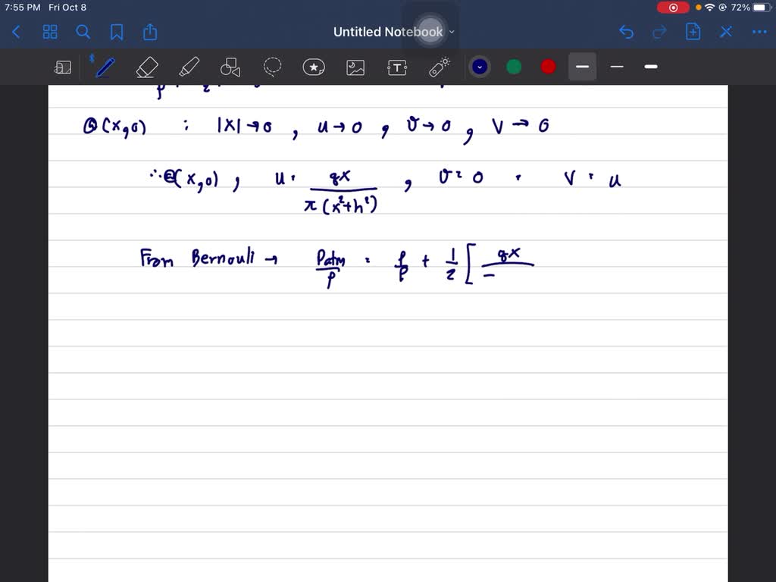This screenshot has width=776, height=582.
Task: Select the laser pointer tool
Action: point(439,67)
